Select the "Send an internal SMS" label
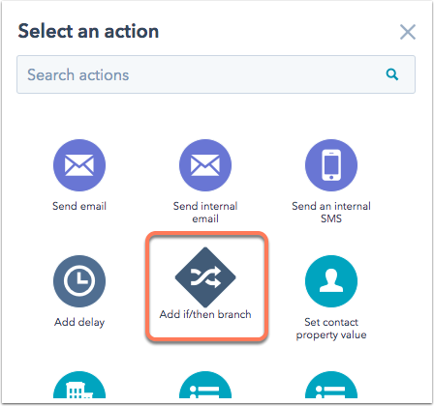Viewport: 434px width, 406px height. (x=331, y=213)
